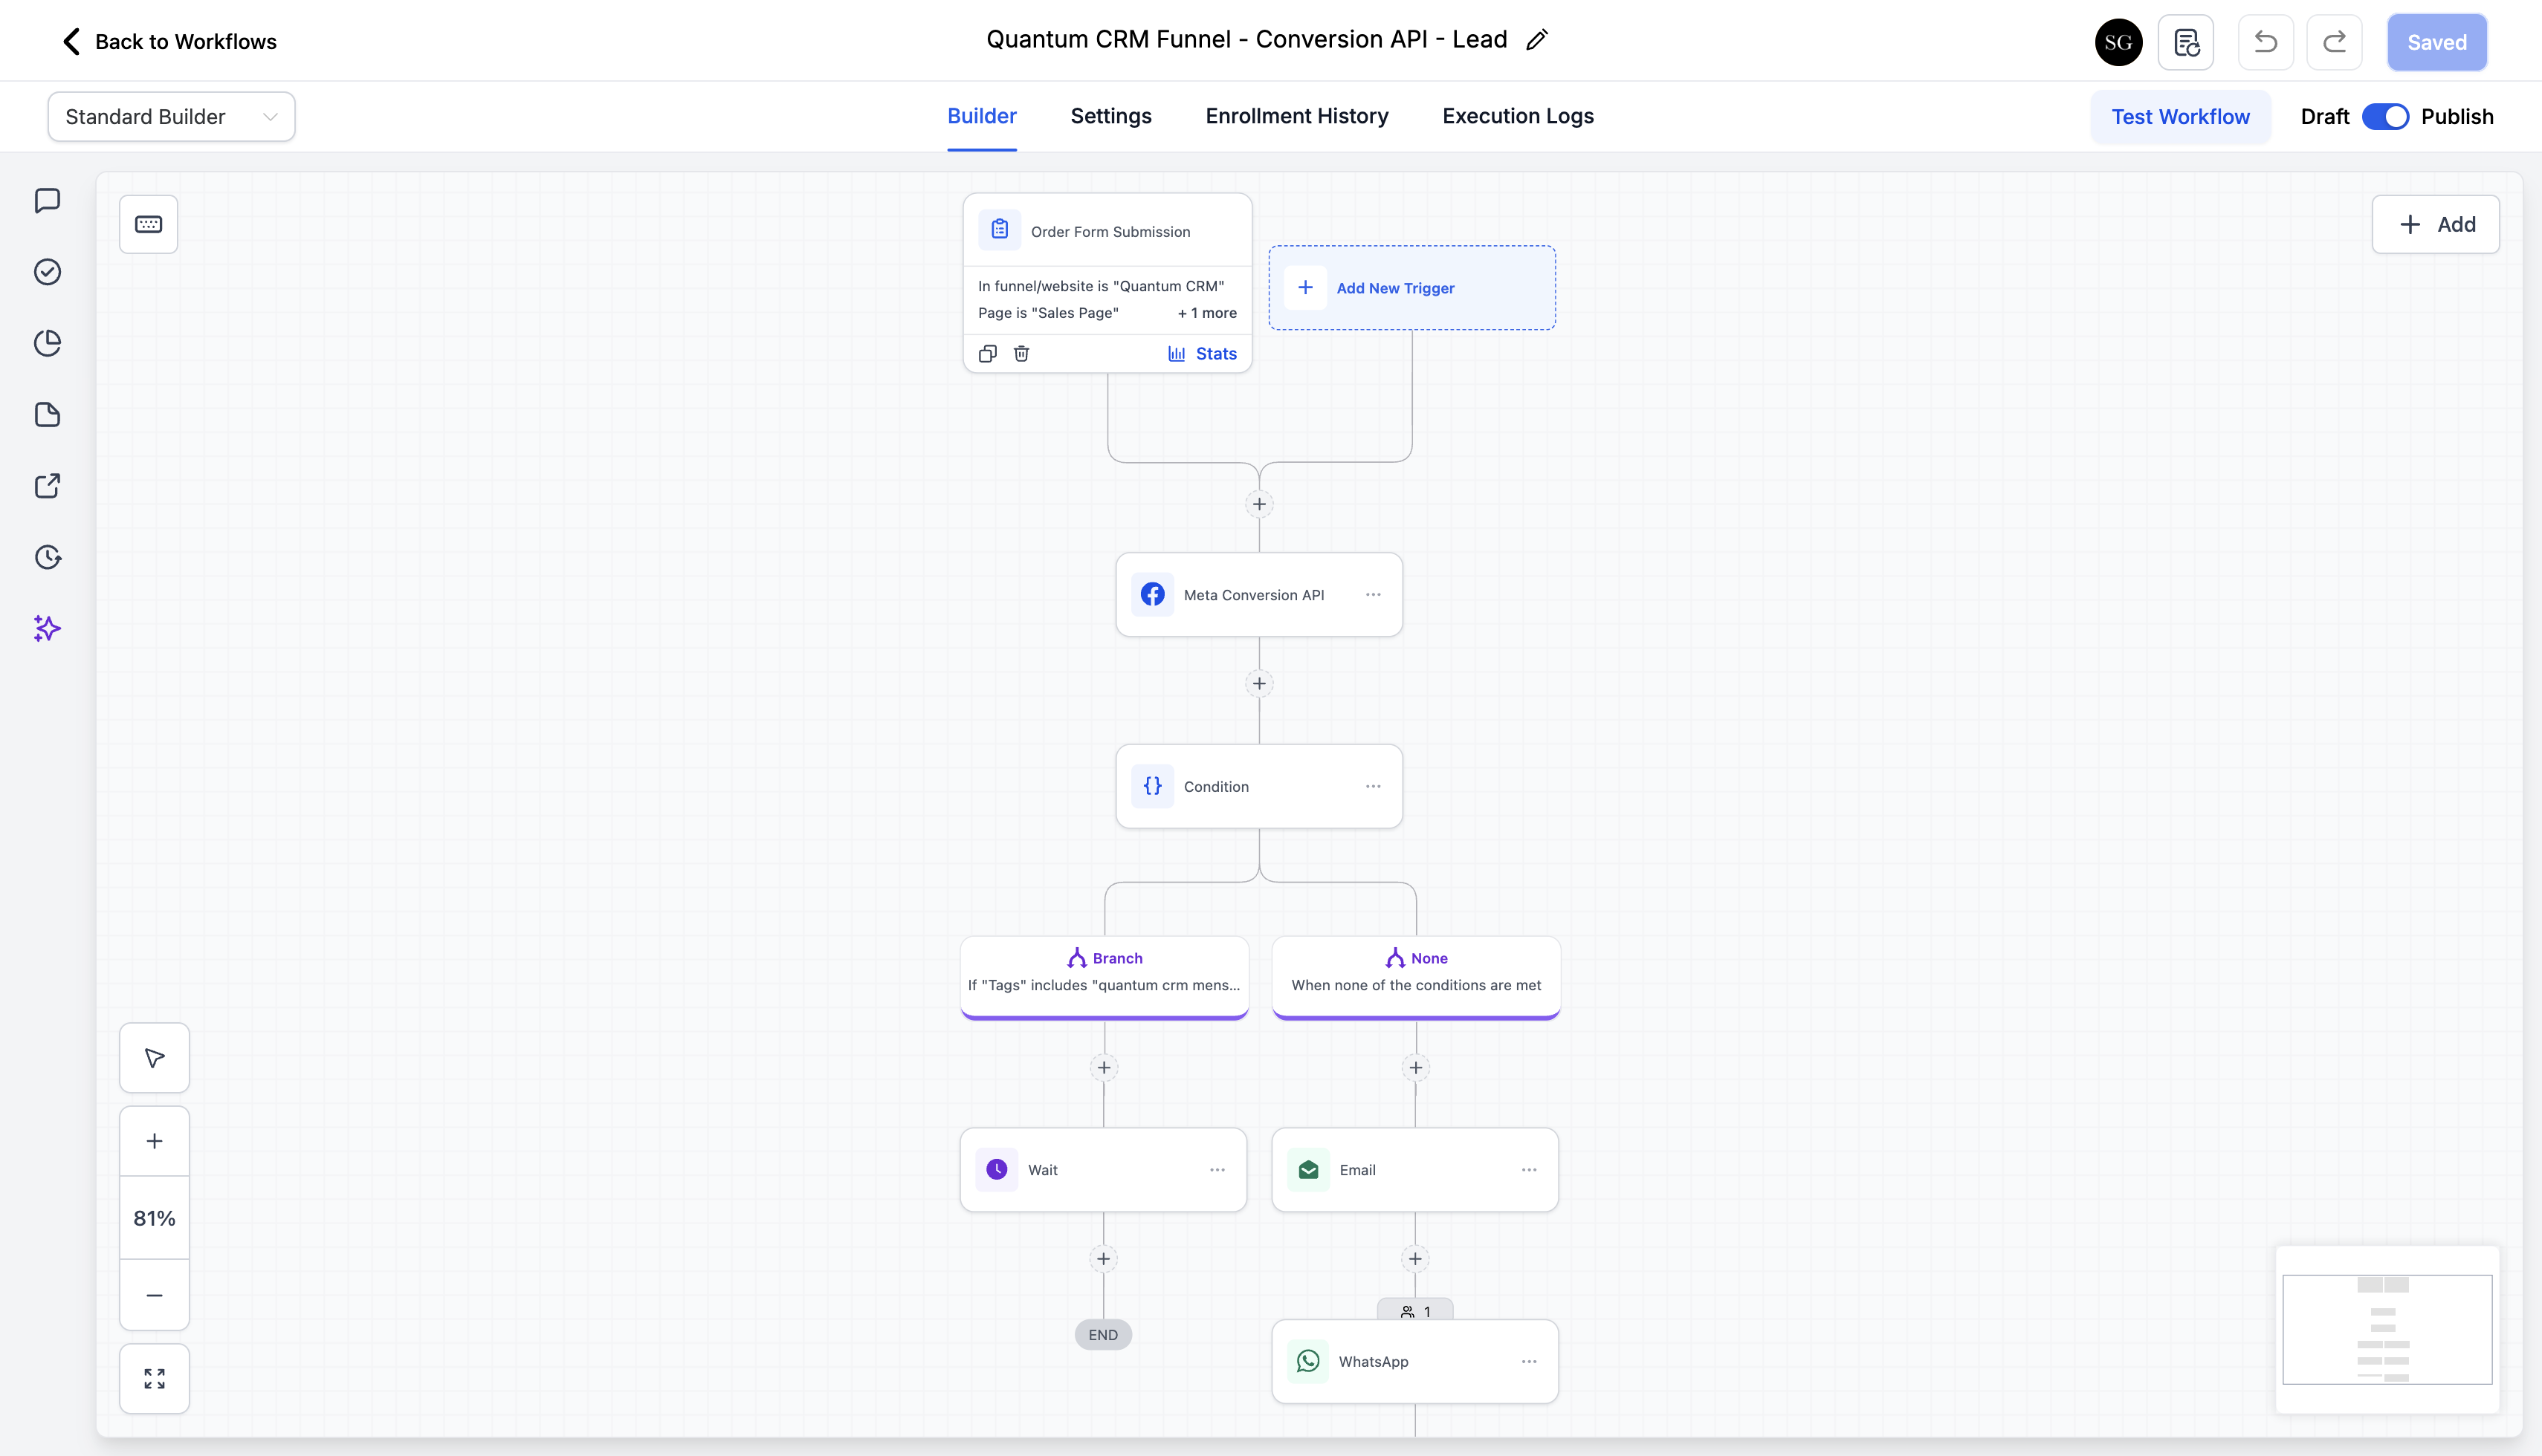The height and width of the screenshot is (1456, 2542).
Task: Click the Add New Trigger box
Action: point(1411,288)
